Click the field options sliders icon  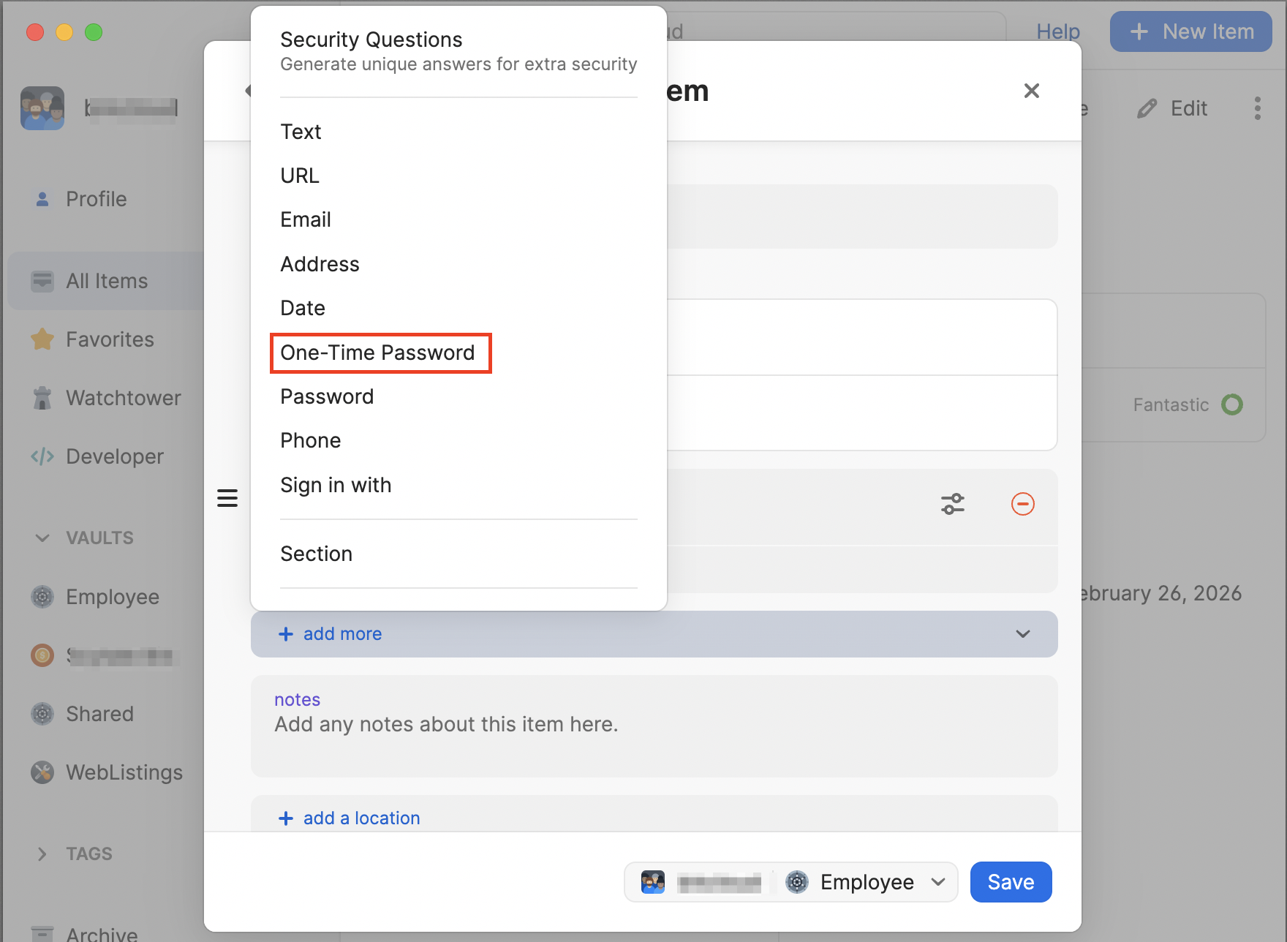[952, 504]
